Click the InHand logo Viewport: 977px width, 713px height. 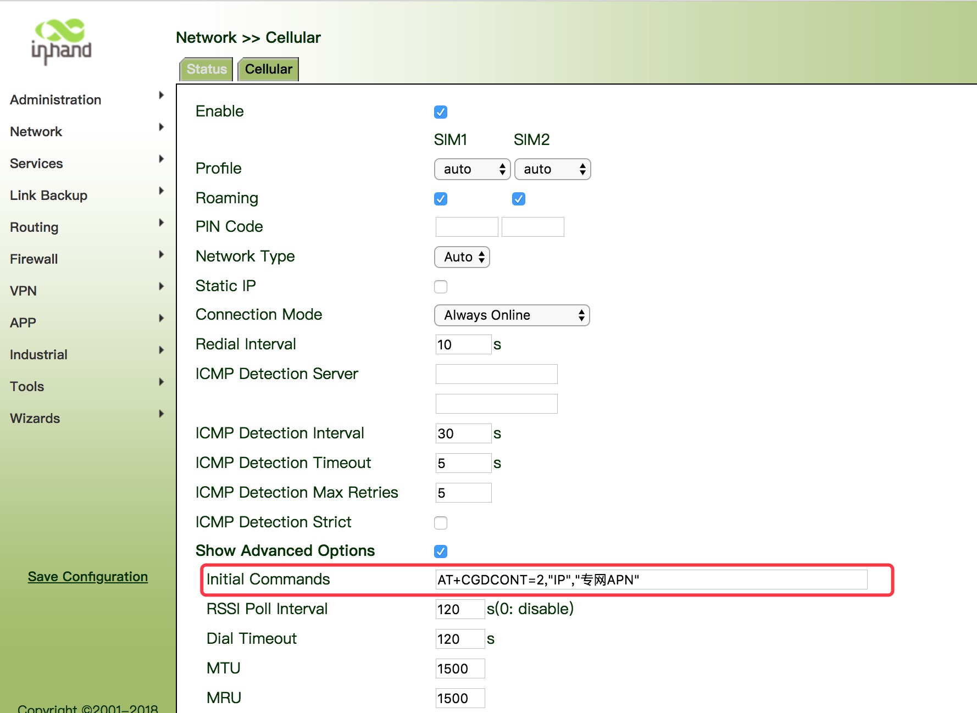(61, 41)
